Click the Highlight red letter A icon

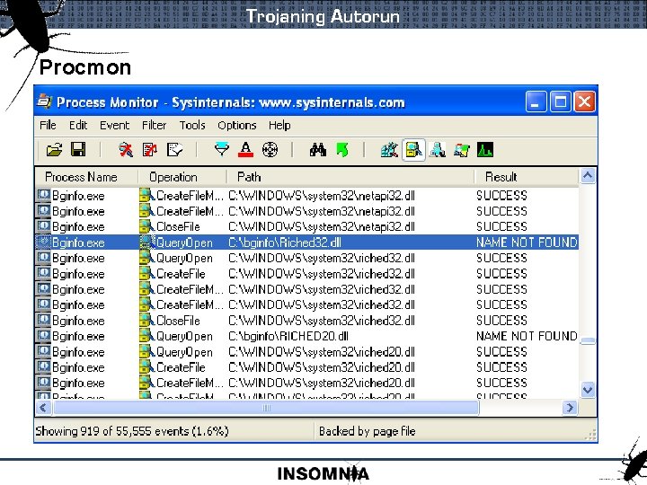(246, 150)
